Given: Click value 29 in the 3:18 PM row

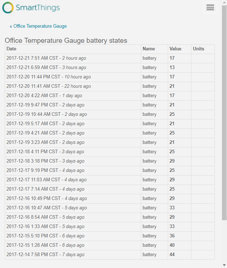Looking at the screenshot, I should (172, 161).
